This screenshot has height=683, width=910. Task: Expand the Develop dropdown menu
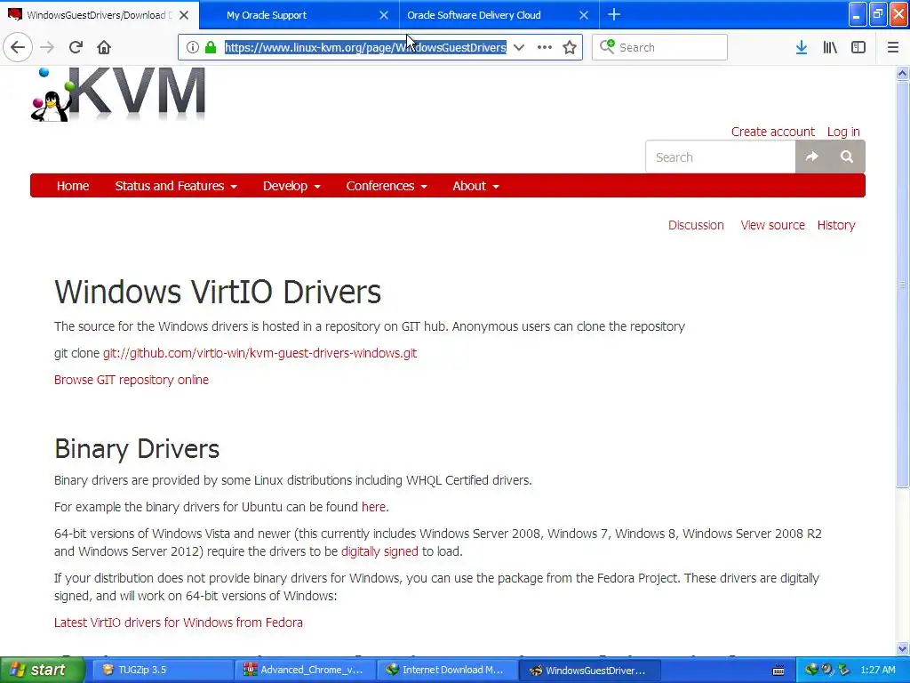(291, 186)
